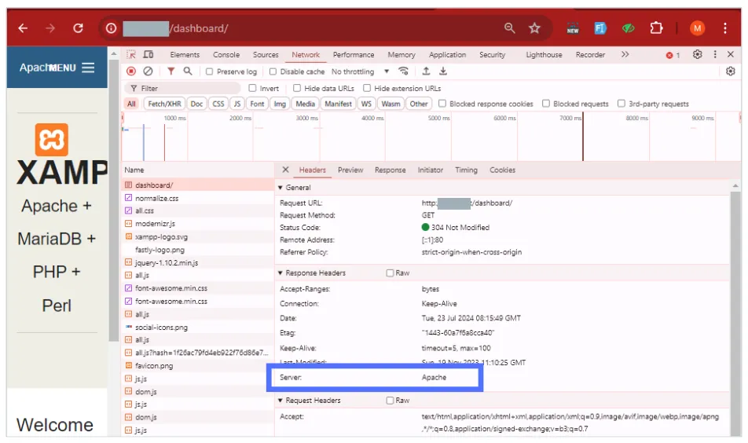The width and height of the screenshot is (748, 443).
Task: Click the network Filter input field
Action: pyautogui.click(x=183, y=88)
